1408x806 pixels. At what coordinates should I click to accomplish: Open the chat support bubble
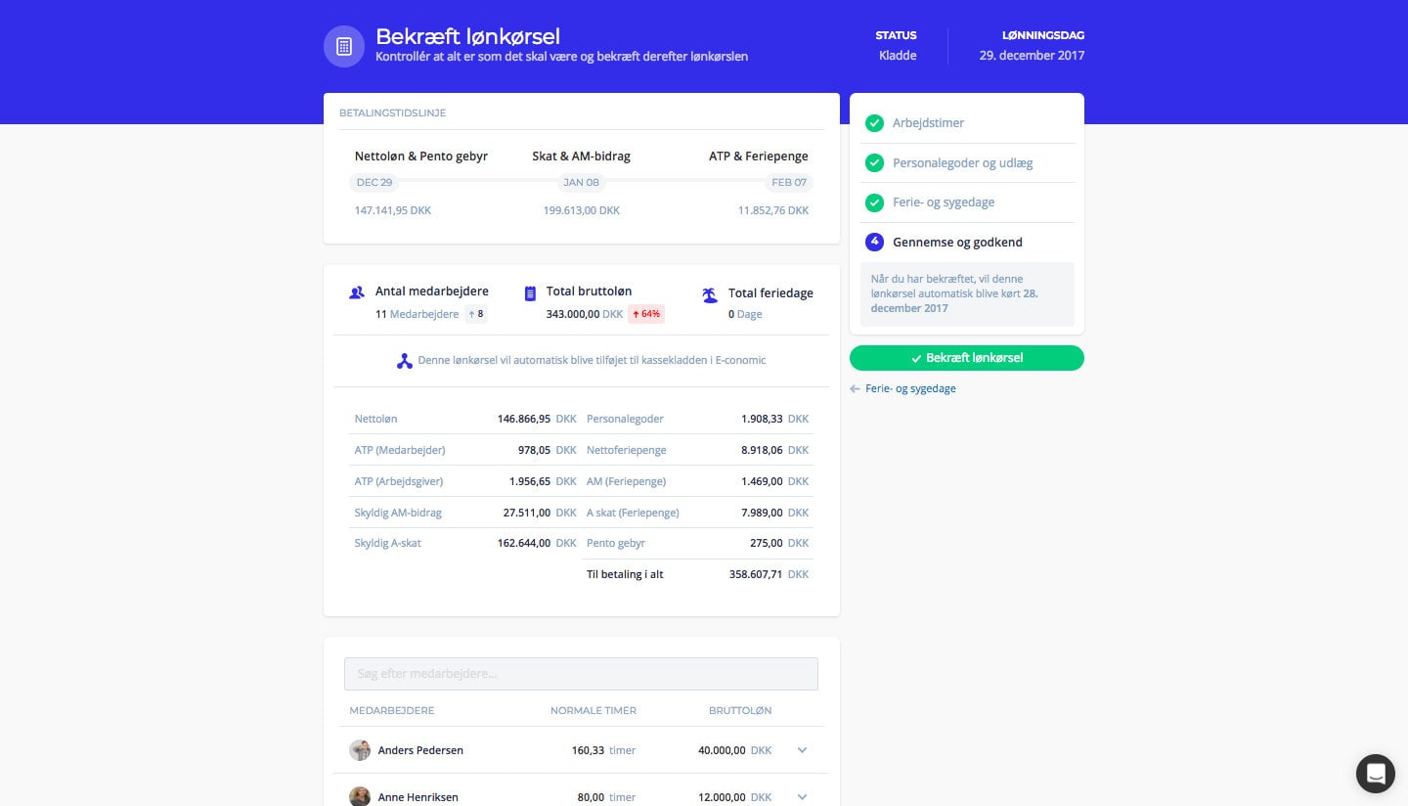point(1375,774)
